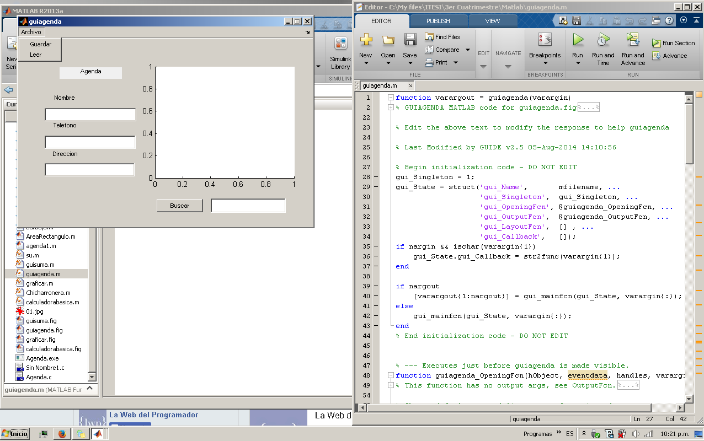
Task: Collapse the function block on line 1
Action: (391, 98)
